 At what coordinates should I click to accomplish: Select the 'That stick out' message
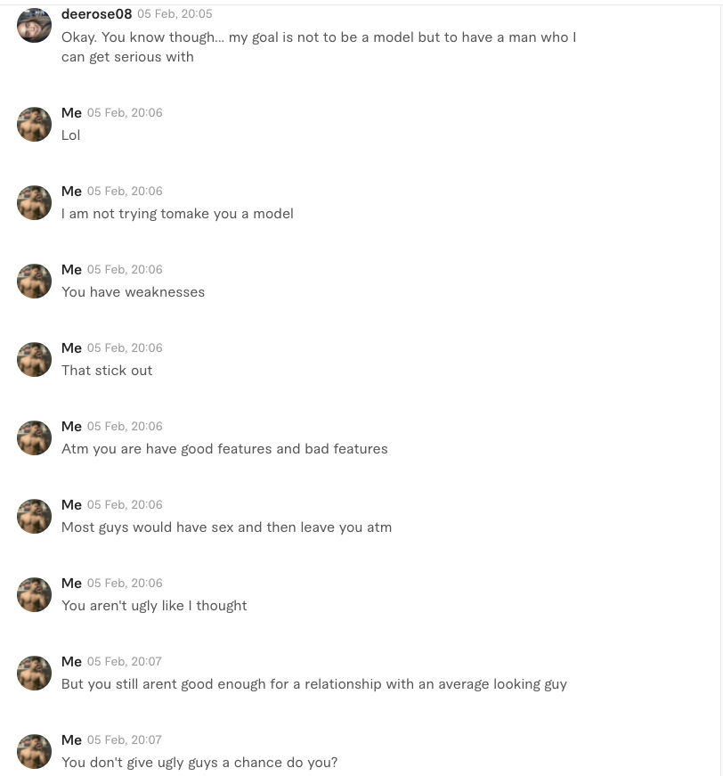point(107,370)
